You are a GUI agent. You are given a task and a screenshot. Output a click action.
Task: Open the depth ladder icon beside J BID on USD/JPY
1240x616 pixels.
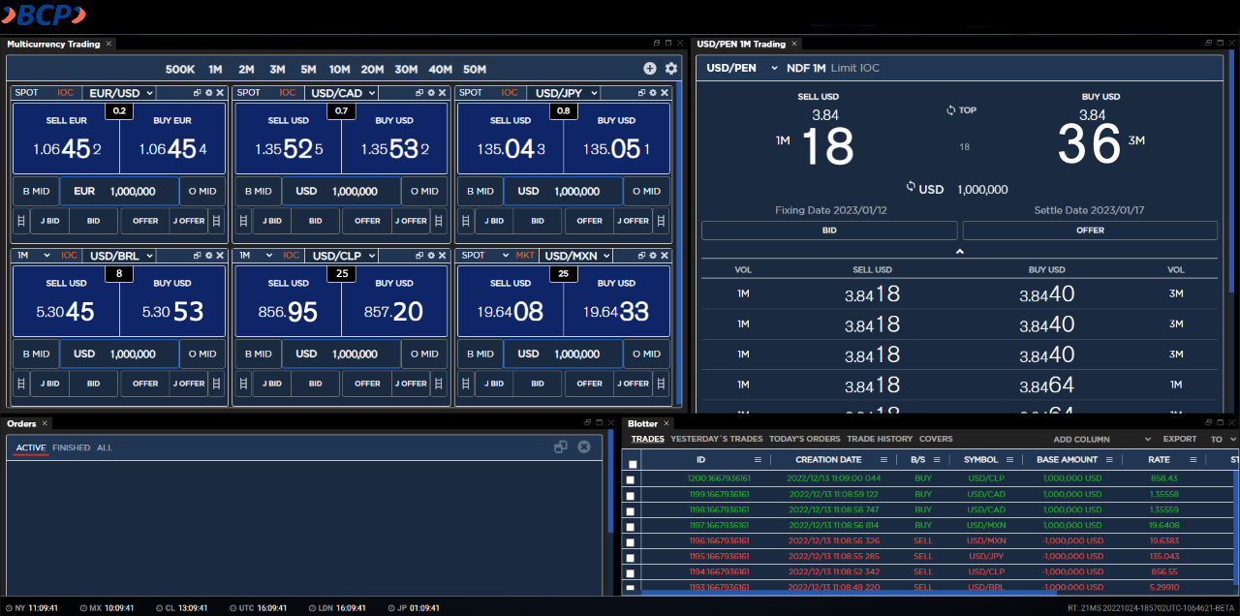pos(464,221)
